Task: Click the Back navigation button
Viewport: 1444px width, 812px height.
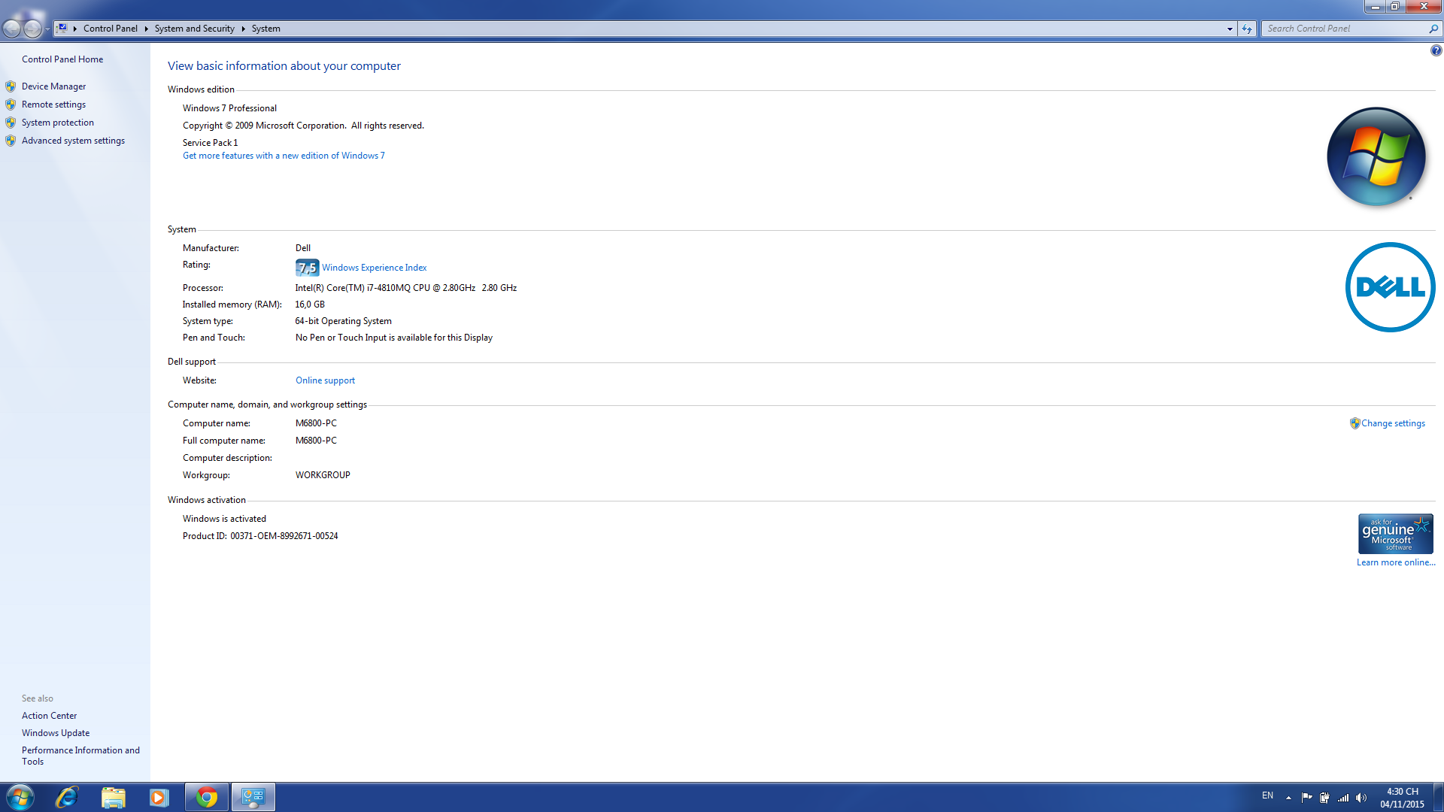Action: pyautogui.click(x=12, y=29)
